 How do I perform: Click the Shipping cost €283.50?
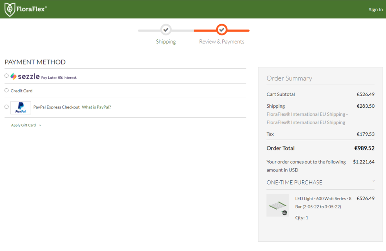coord(366,106)
